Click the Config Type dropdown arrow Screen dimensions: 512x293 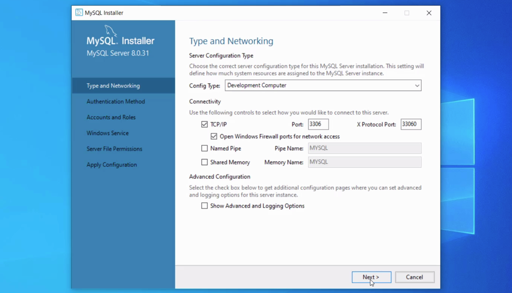point(417,86)
